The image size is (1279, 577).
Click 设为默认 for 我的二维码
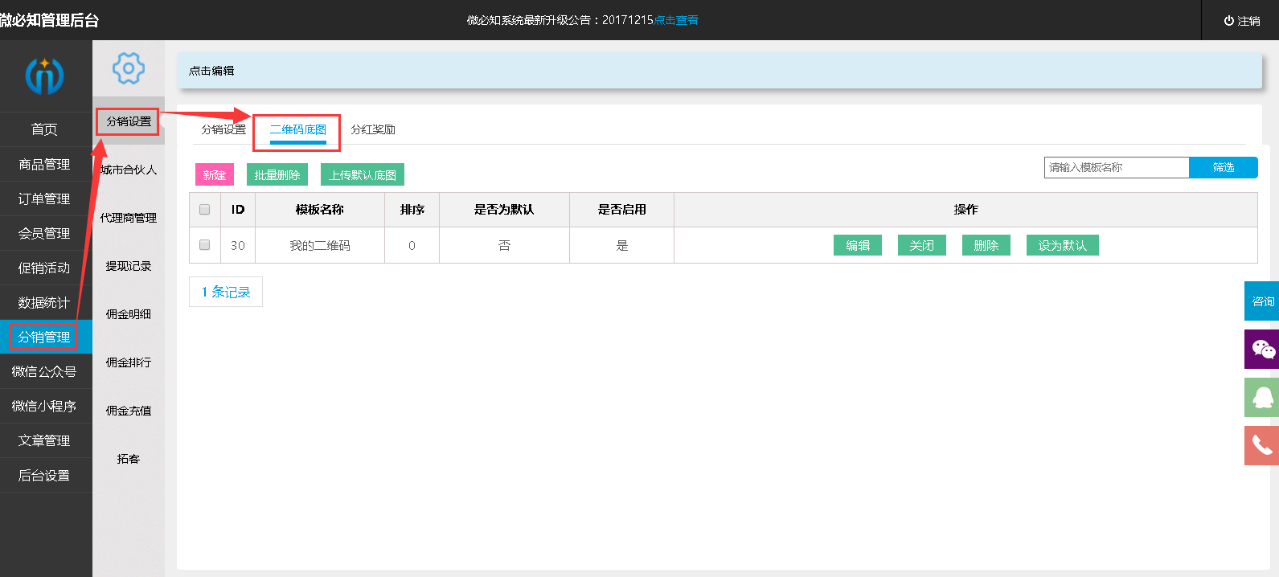1062,245
